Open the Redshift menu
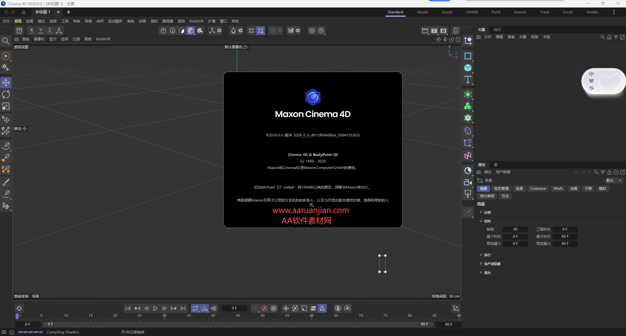The height and width of the screenshot is (336, 626). (x=196, y=21)
